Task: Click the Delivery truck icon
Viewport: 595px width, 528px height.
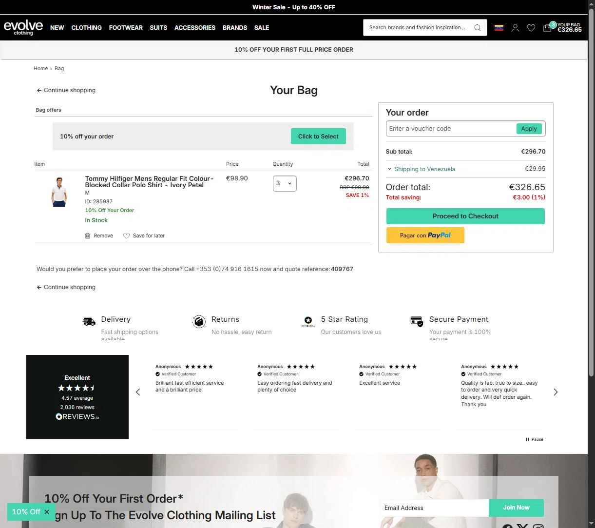Action: [x=89, y=321]
